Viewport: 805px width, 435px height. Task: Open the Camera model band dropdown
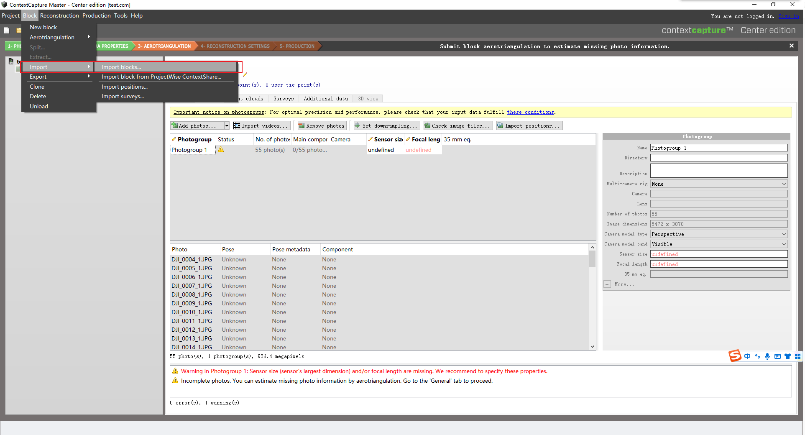point(719,244)
